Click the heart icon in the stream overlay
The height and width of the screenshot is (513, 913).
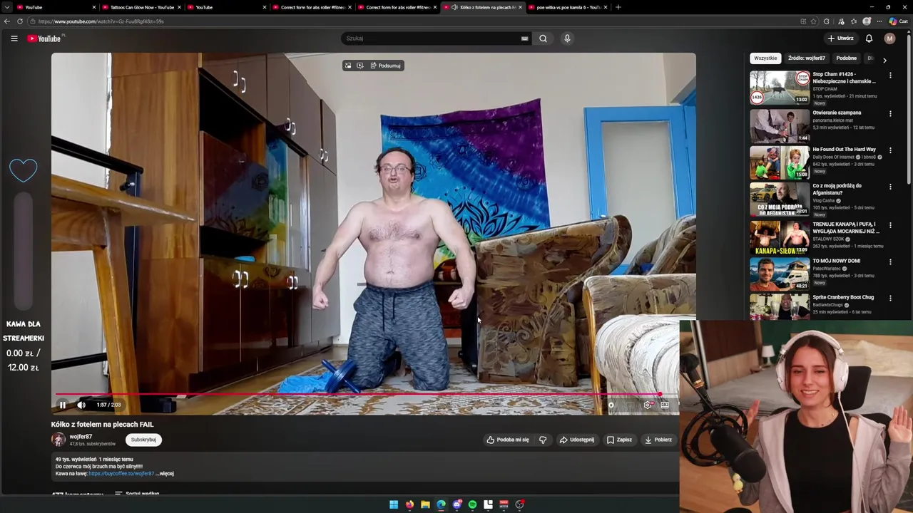23,170
